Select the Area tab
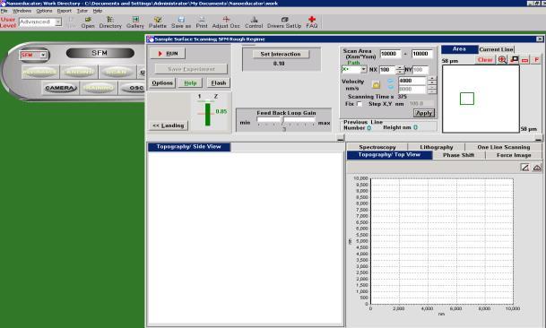The image size is (546, 328). point(459,49)
